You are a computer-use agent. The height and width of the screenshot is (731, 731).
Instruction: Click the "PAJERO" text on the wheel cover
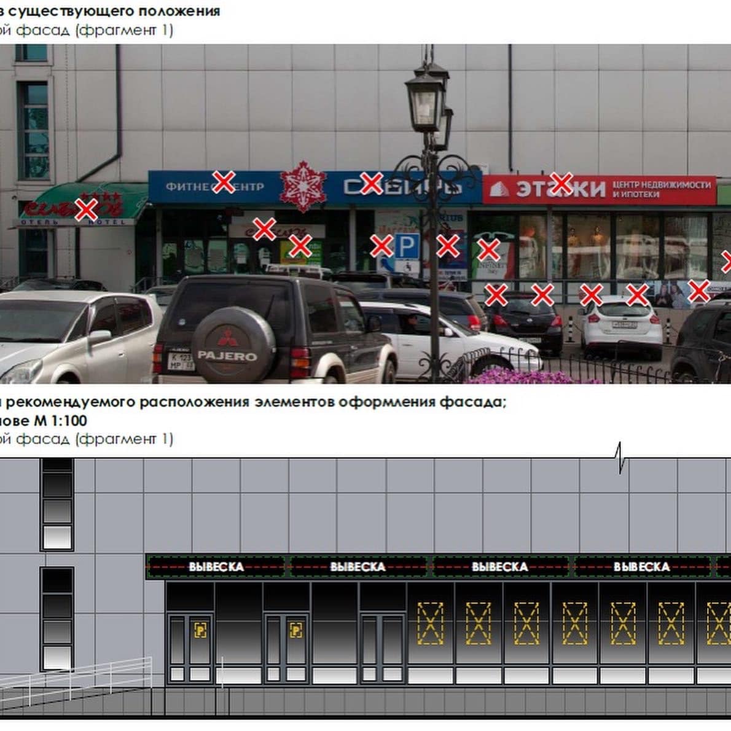pyautogui.click(x=227, y=356)
